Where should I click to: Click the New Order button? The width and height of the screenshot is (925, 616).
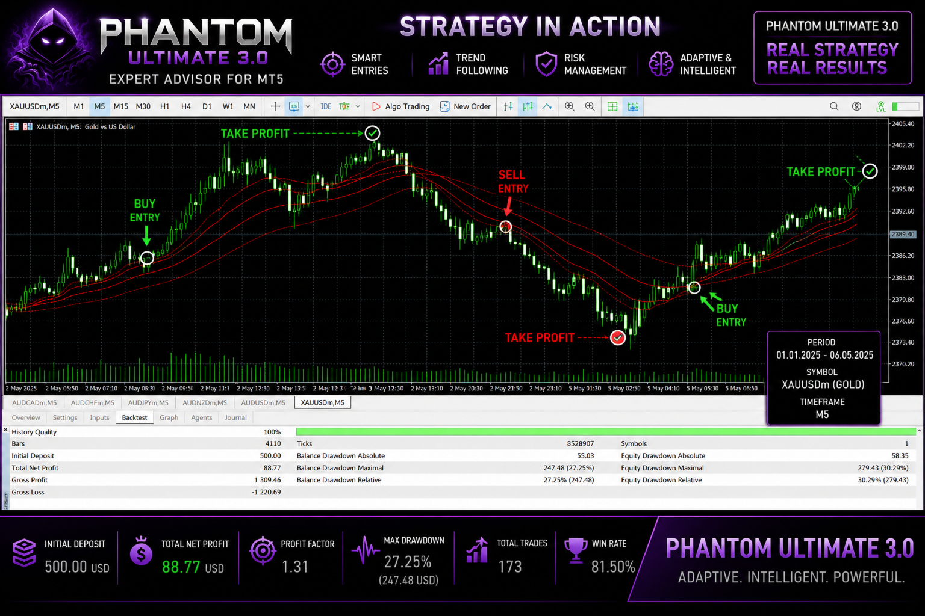466,106
